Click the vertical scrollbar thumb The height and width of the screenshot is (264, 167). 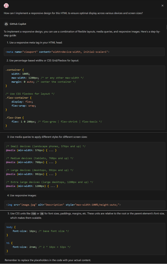166,27
